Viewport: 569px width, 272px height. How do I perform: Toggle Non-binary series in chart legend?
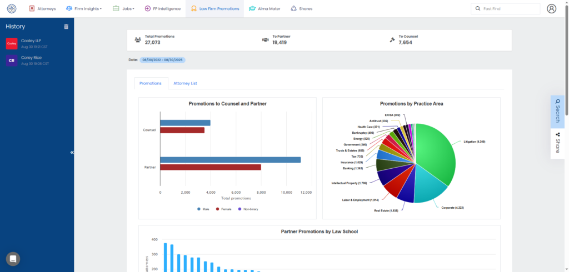click(248, 209)
